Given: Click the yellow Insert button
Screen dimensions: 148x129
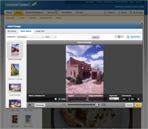Looking at the screenshot, I should (x=138, y=105).
